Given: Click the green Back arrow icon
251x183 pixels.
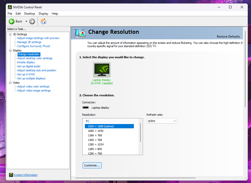Looking at the screenshot, I should coord(12,21).
